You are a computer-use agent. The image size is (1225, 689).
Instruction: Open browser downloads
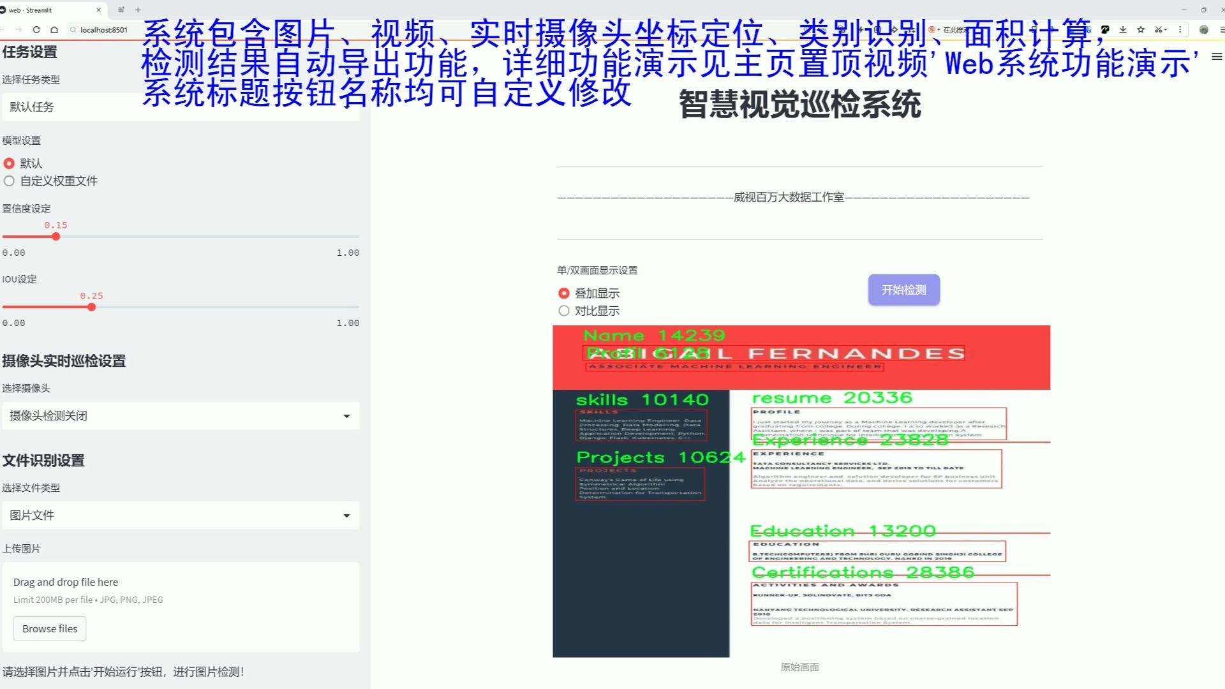(x=1123, y=29)
